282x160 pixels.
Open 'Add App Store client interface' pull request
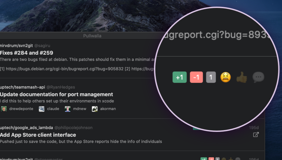click(38, 135)
